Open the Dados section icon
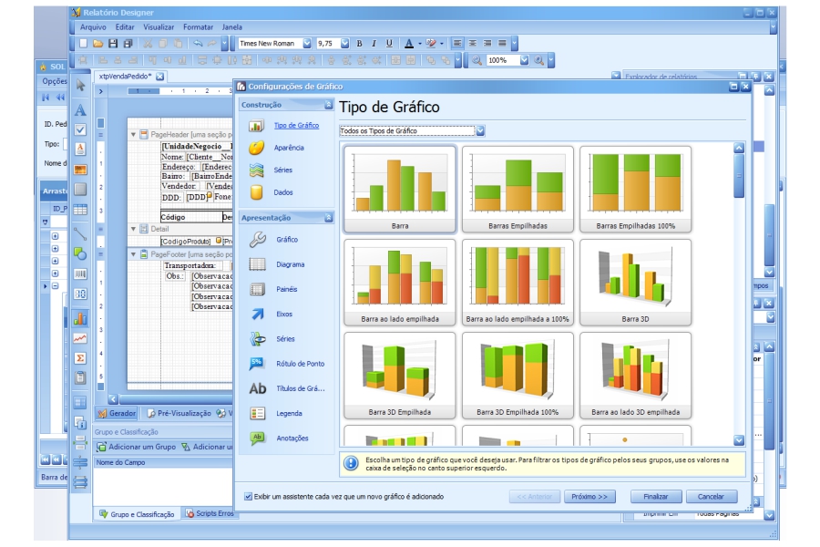The width and height of the screenshot is (820, 547). pyautogui.click(x=257, y=192)
